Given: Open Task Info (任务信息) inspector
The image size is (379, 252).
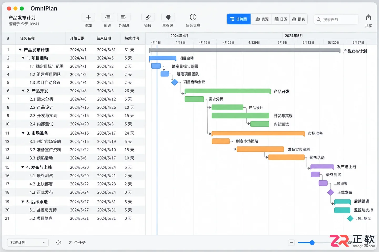Looking at the screenshot, I should coord(193,17).
